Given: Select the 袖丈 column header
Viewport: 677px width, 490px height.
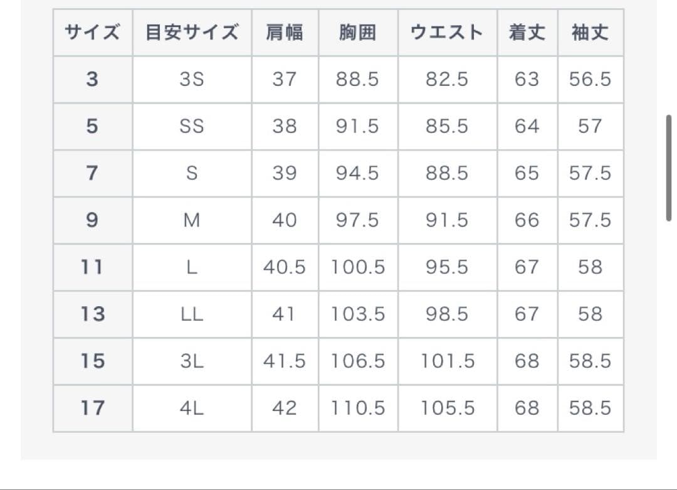Looking at the screenshot, I should [590, 33].
